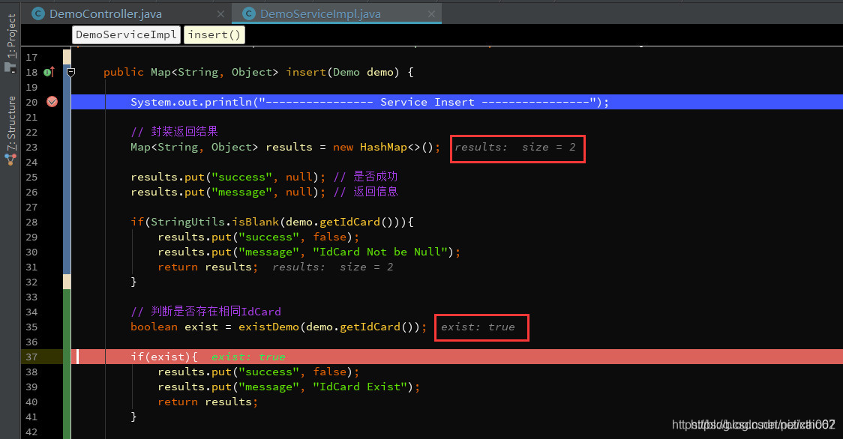Click the implements-method gutter icon on line 18
This screenshot has height=439, width=843.
pos(49,72)
